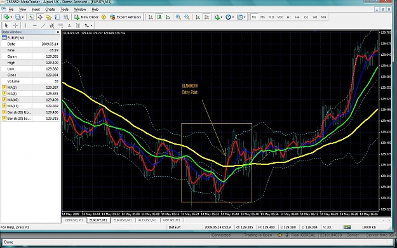Select the Vertical Line drawing tool
The width and height of the screenshot is (397, 248).
point(25,25)
